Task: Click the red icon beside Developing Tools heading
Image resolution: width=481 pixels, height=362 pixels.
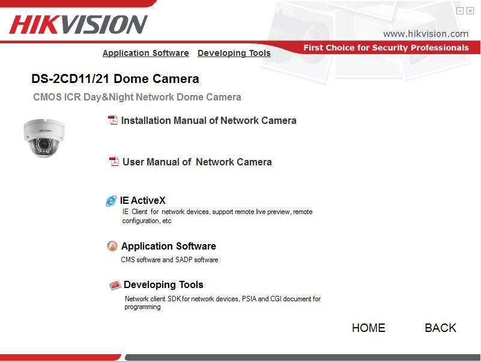Action: [x=115, y=285]
